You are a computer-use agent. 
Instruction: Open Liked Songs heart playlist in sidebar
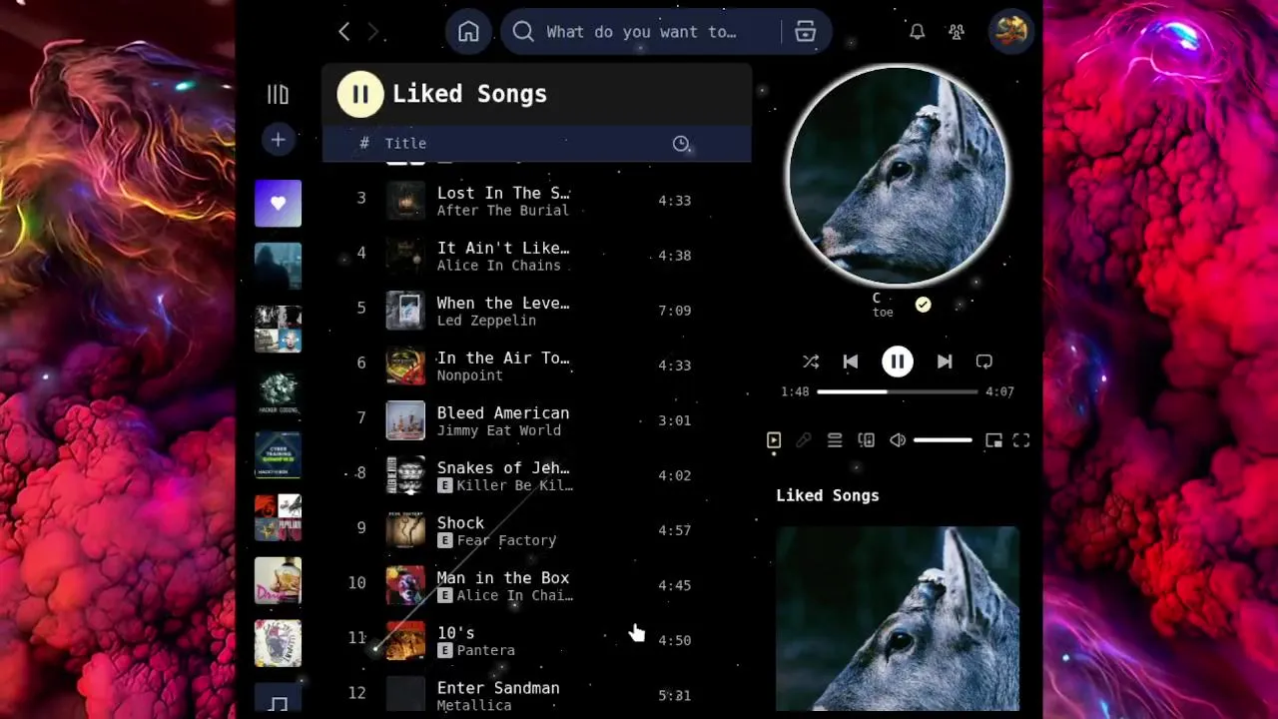tap(278, 204)
